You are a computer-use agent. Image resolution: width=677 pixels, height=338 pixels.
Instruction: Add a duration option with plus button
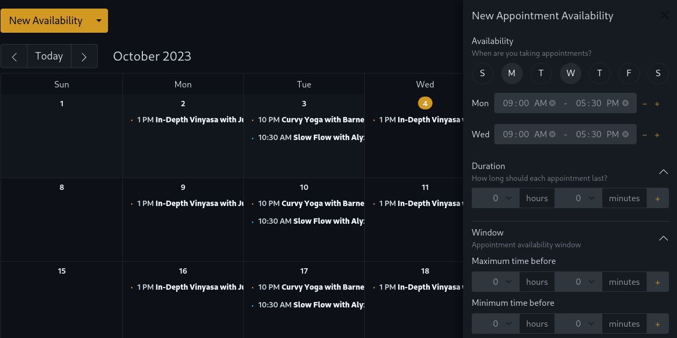658,198
